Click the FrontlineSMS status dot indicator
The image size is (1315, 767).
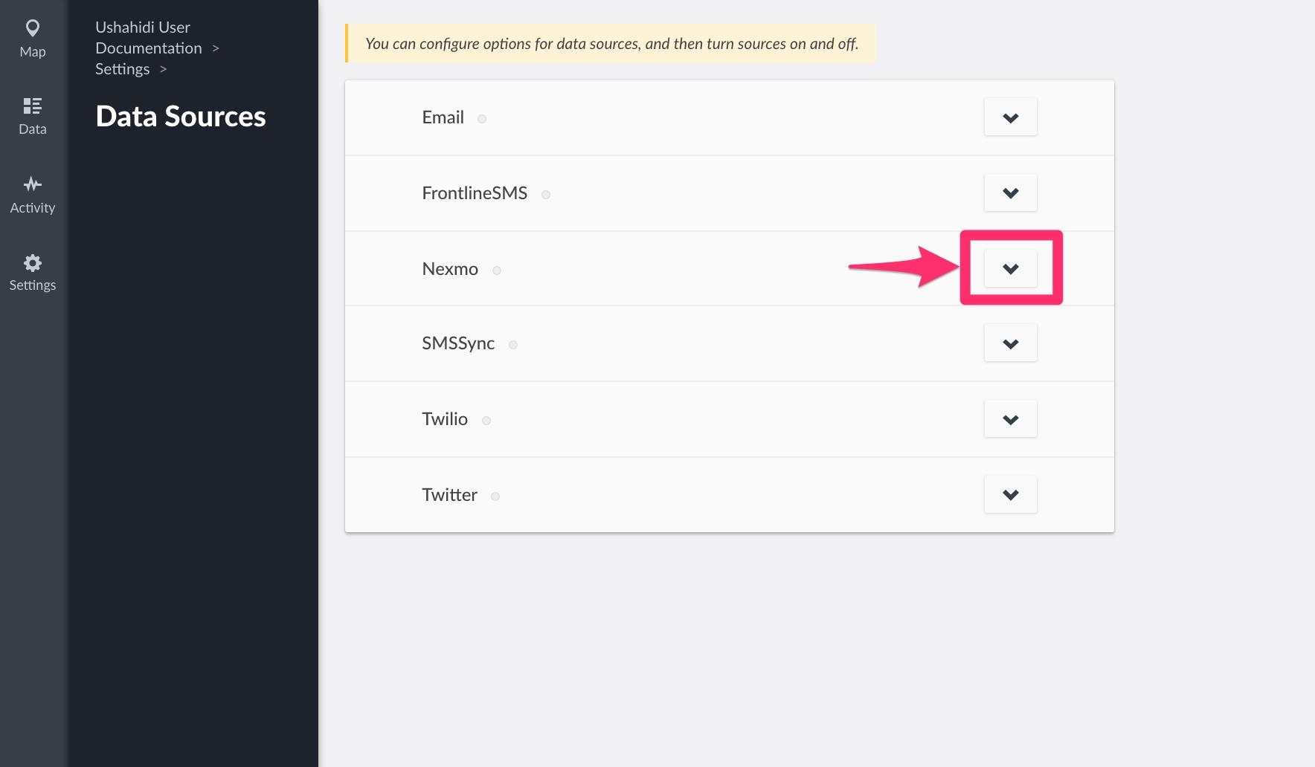[x=546, y=195]
